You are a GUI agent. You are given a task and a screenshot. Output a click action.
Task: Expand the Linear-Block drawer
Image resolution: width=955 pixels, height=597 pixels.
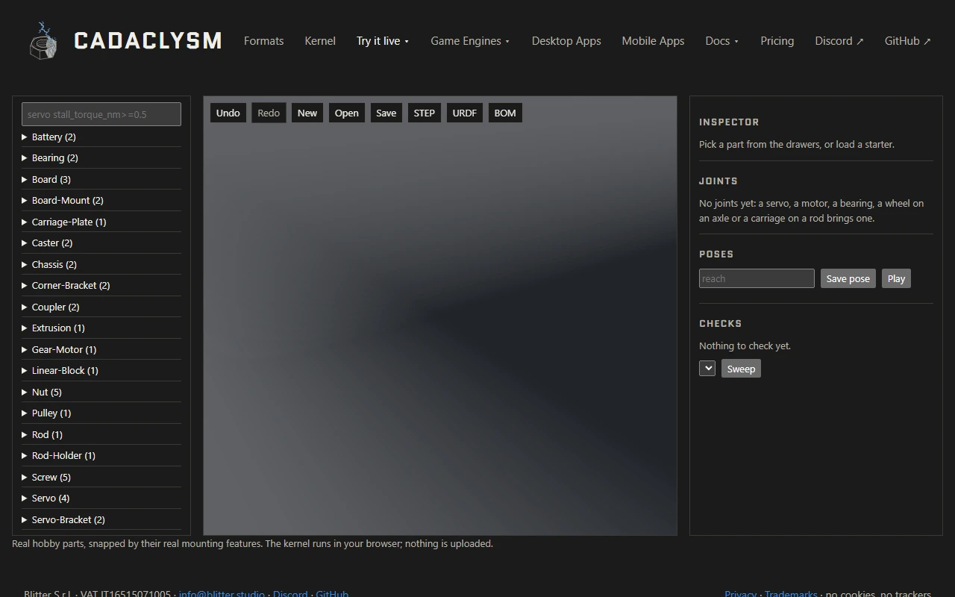pyautogui.click(x=101, y=371)
